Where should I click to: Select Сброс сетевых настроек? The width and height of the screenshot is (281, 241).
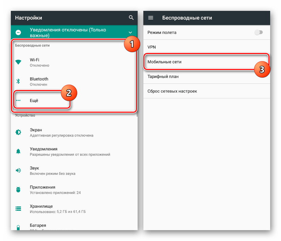pos(207,91)
